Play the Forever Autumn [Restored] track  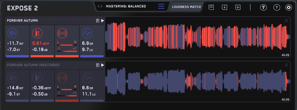click(x=103, y=65)
